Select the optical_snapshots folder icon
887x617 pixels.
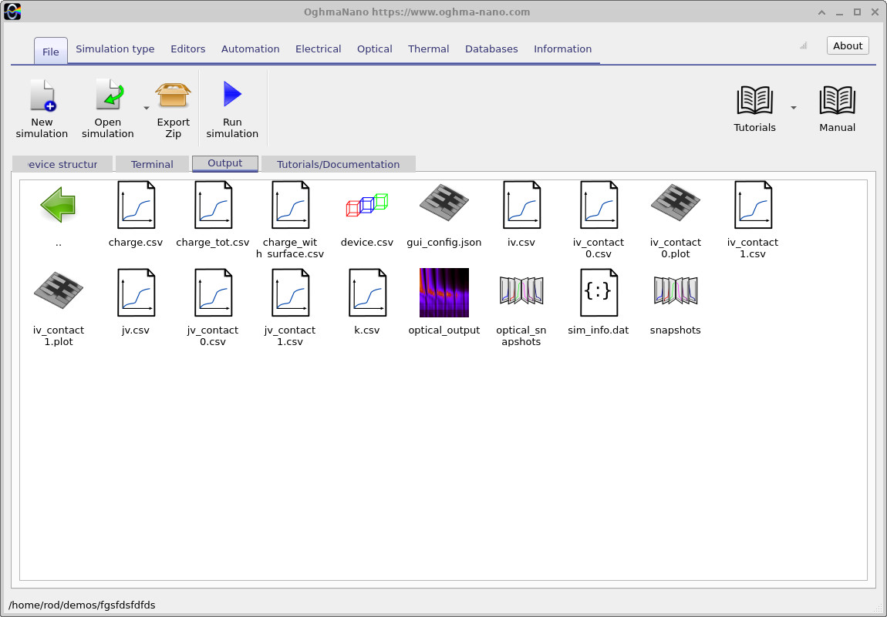pyautogui.click(x=521, y=290)
